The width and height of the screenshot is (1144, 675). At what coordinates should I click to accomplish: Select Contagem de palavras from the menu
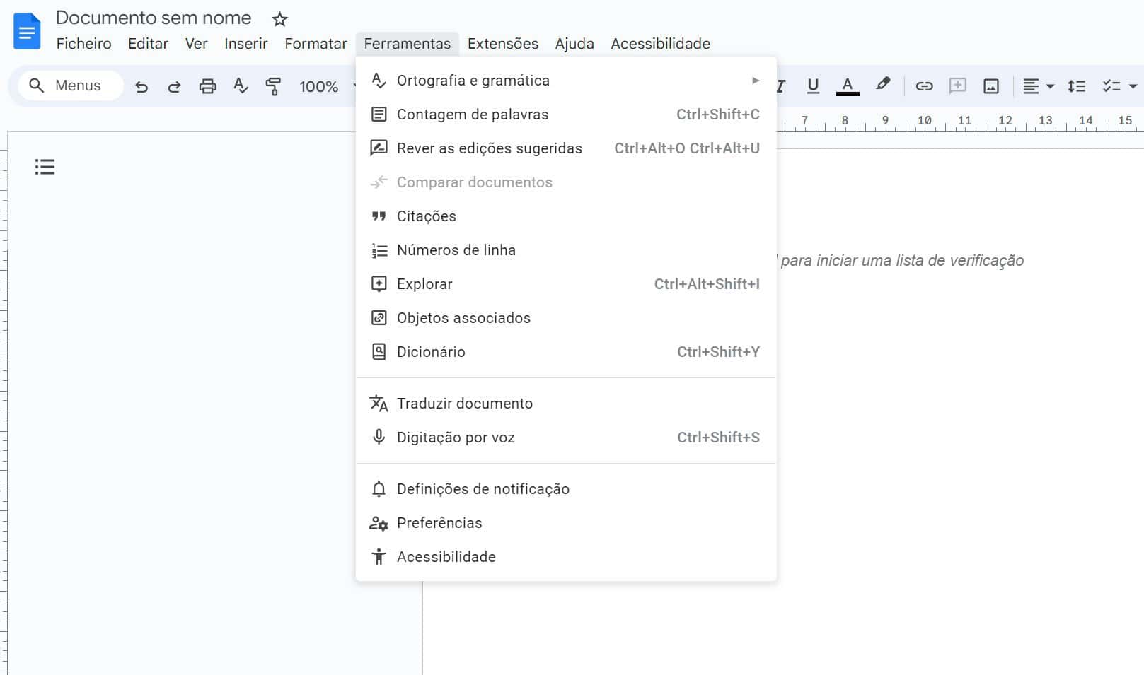(x=473, y=114)
